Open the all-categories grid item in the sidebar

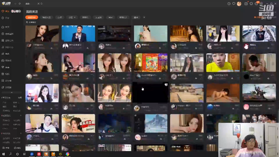7,40
